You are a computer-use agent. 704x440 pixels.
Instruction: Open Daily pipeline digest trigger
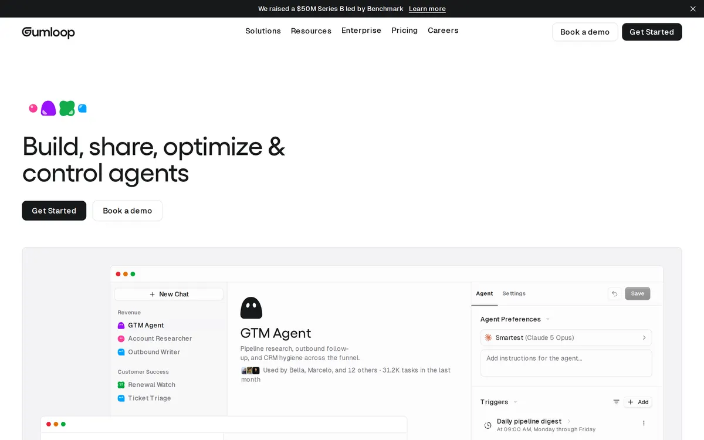529,421
